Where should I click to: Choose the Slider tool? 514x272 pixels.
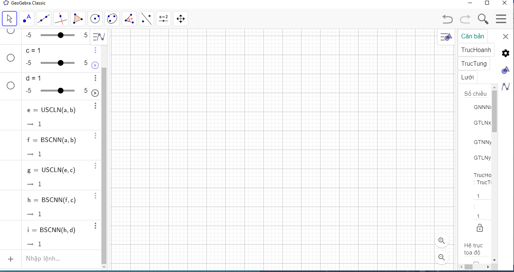click(163, 19)
